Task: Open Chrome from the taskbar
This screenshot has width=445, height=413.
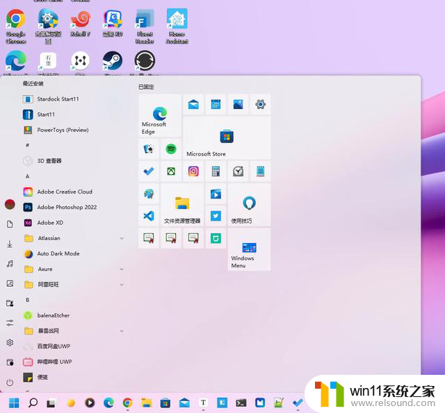Action: [127, 403]
